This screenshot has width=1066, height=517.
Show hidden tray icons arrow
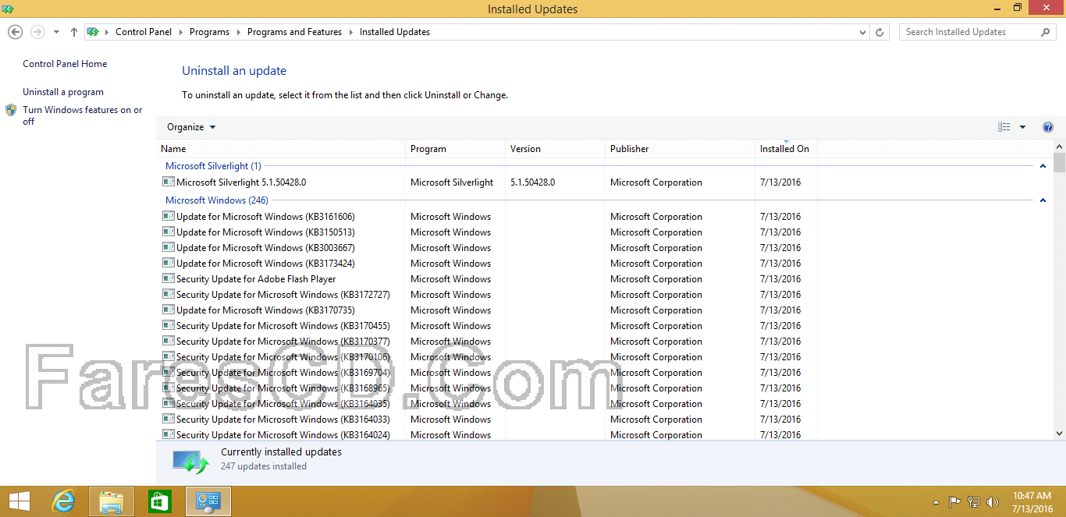[936, 503]
